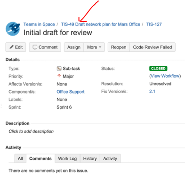The width and height of the screenshot is (185, 179).
Task: Switch to the Comments tab
Action: 40,158
